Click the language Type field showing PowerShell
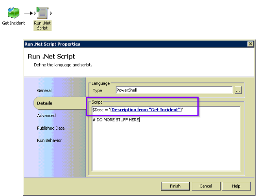 pos(174,90)
